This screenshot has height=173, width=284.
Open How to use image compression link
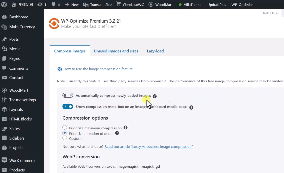[98, 69]
